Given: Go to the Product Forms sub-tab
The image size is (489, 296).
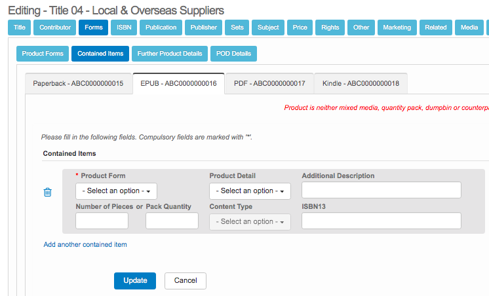Looking at the screenshot, I should (43, 54).
